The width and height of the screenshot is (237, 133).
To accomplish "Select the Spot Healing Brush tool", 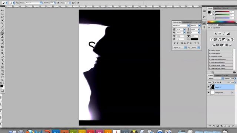I will click(2, 30).
